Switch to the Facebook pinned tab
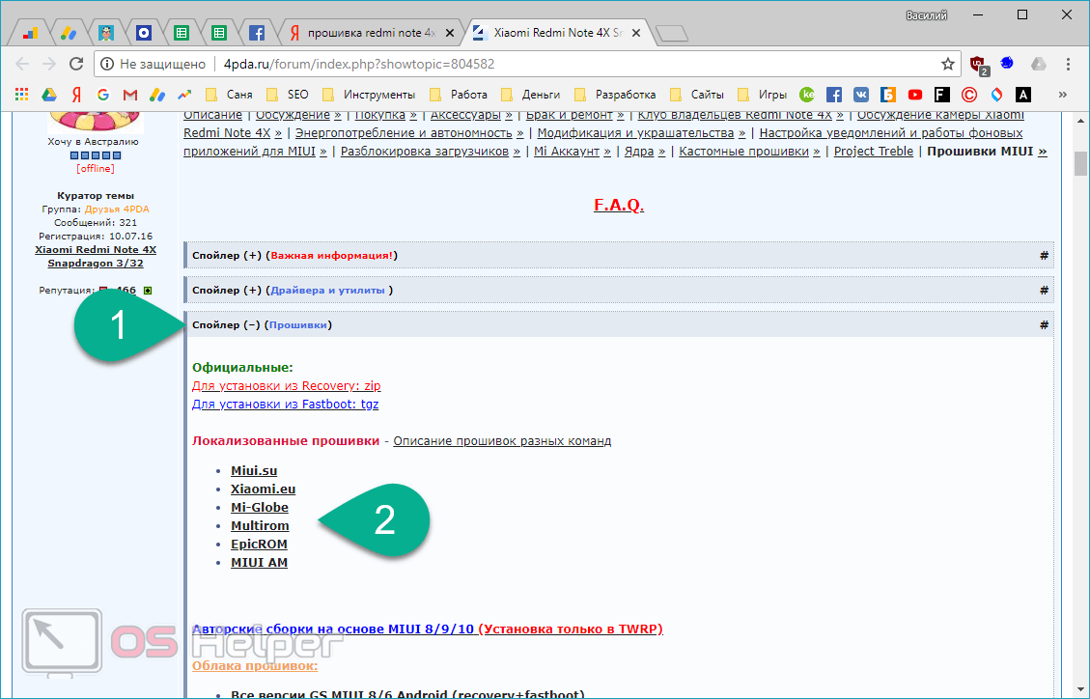This screenshot has height=699, width=1090. coord(257,33)
